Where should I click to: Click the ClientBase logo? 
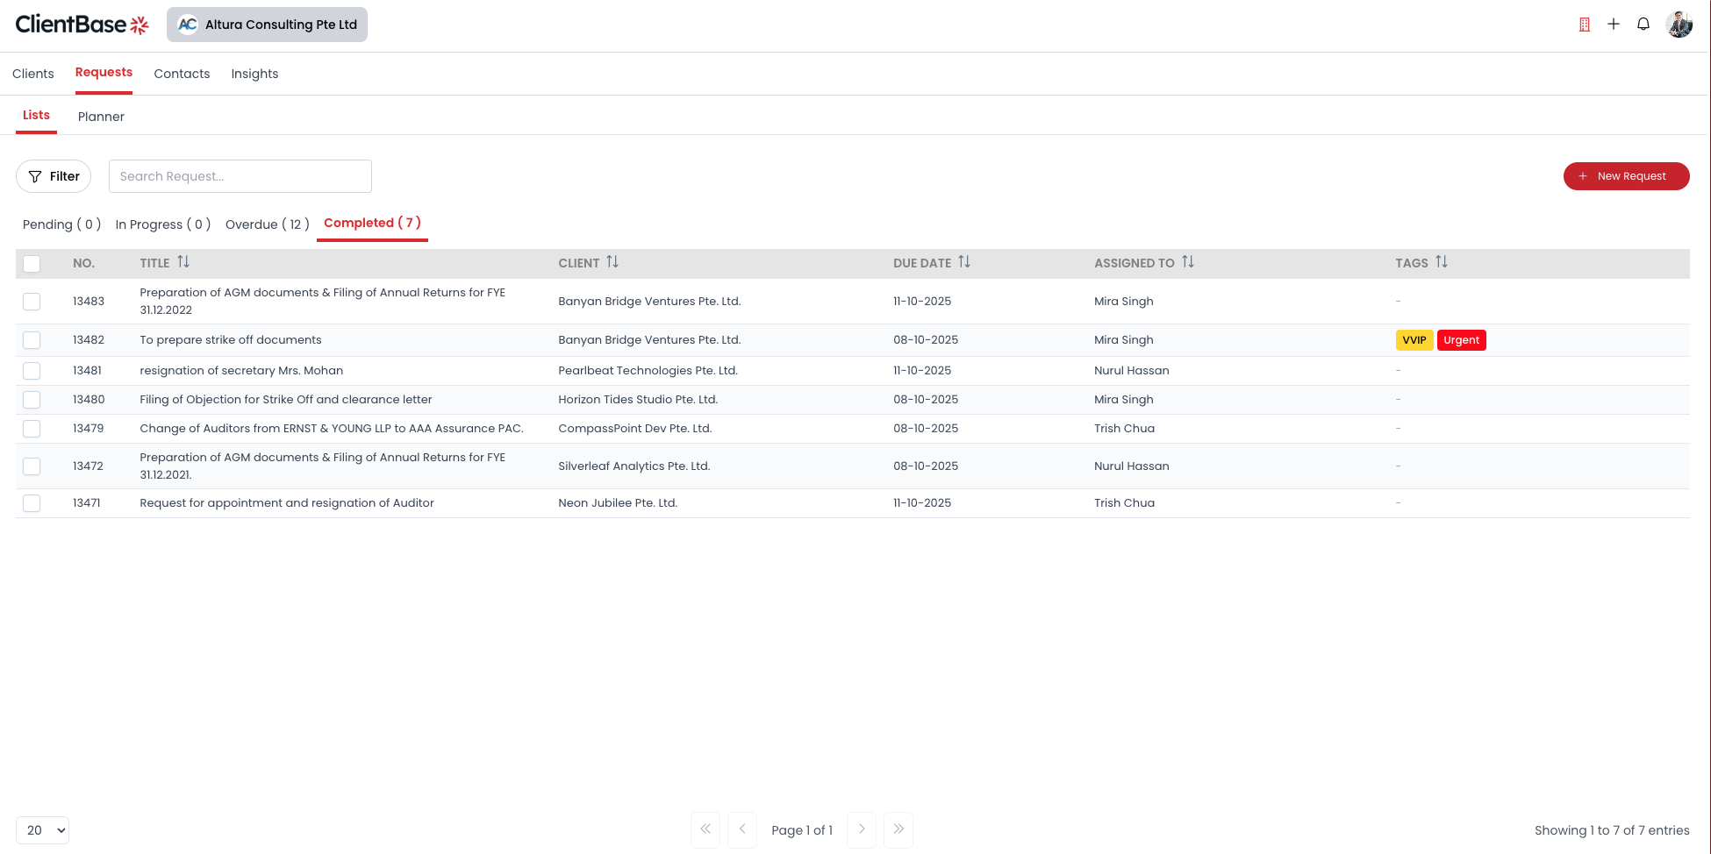82,25
